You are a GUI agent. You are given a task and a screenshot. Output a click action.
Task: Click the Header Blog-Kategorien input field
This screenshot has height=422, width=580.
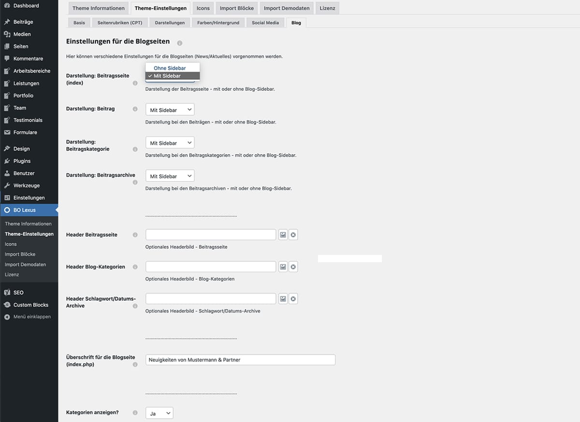pyautogui.click(x=211, y=267)
